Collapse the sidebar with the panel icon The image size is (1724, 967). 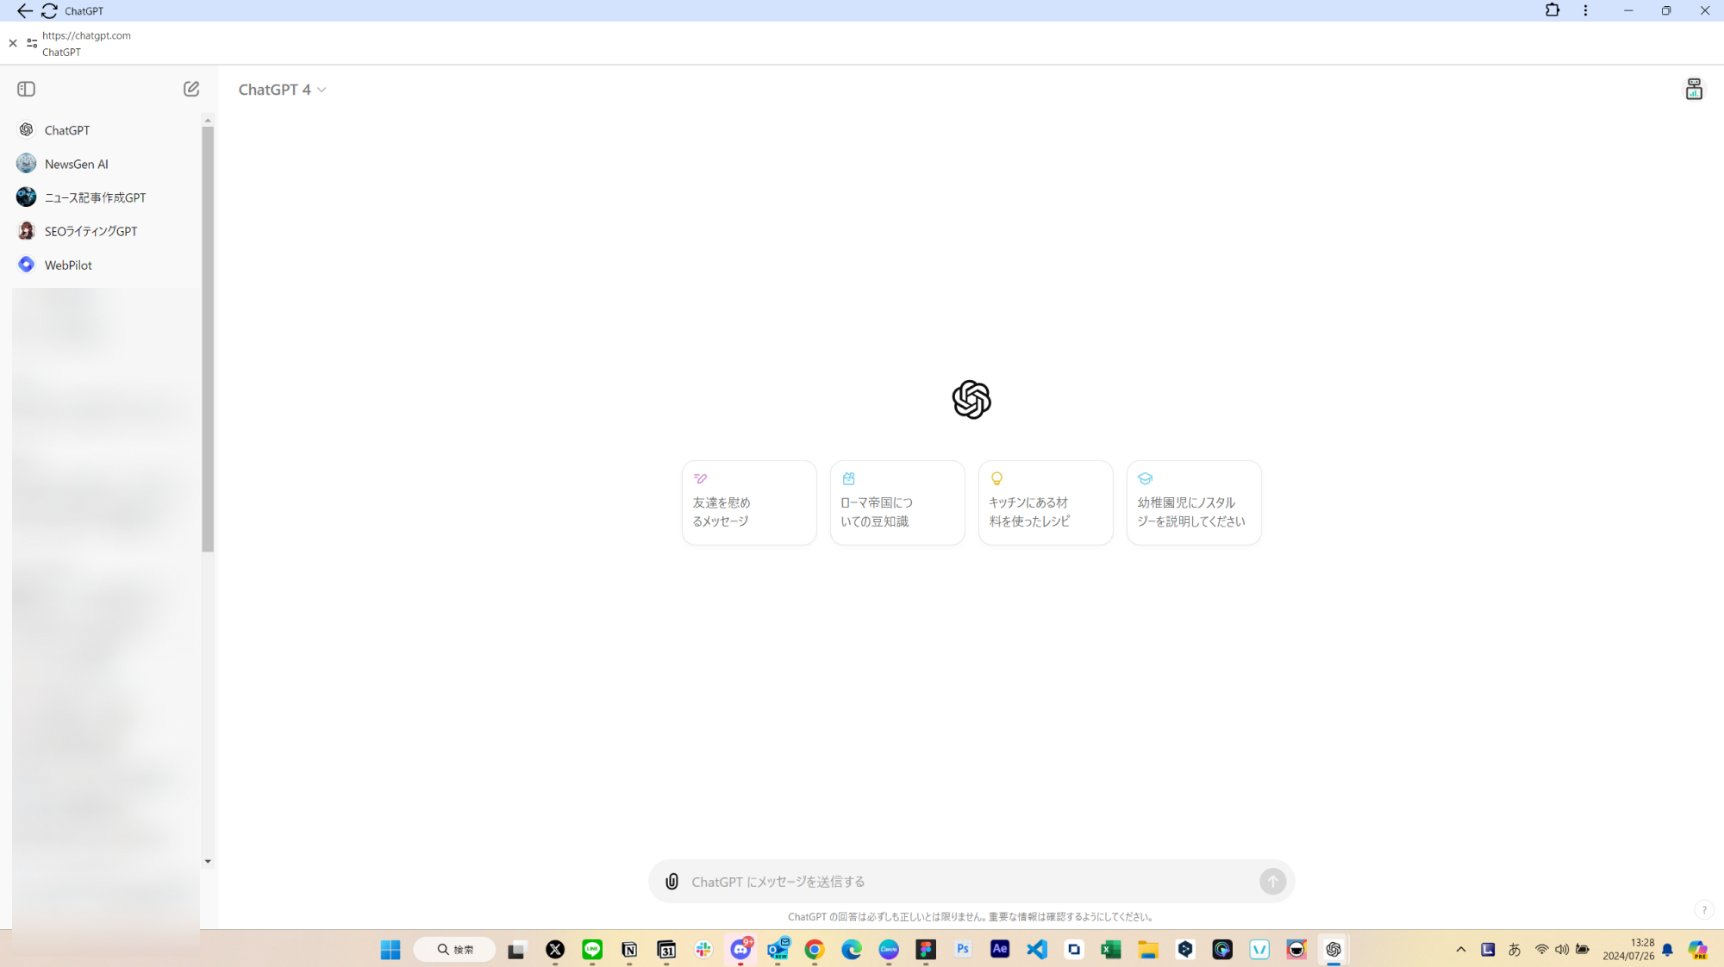coord(26,89)
